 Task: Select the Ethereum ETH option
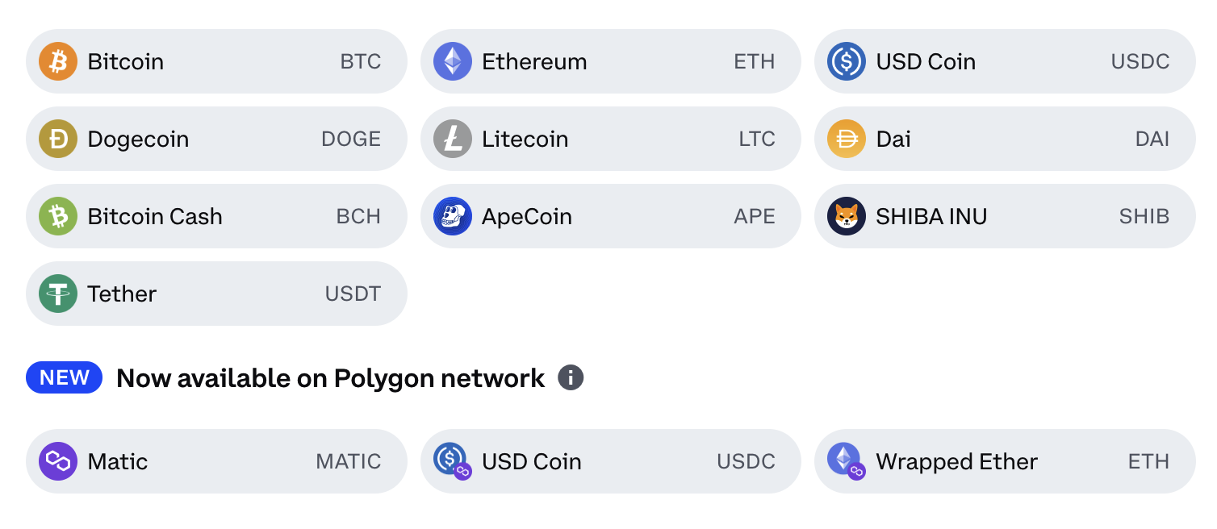pyautogui.click(x=611, y=61)
